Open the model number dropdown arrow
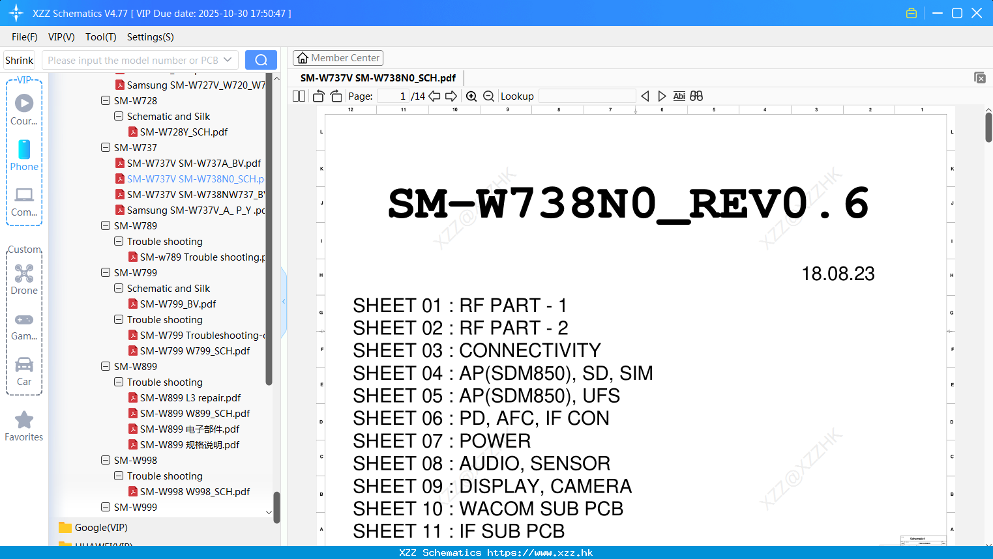 point(228,60)
